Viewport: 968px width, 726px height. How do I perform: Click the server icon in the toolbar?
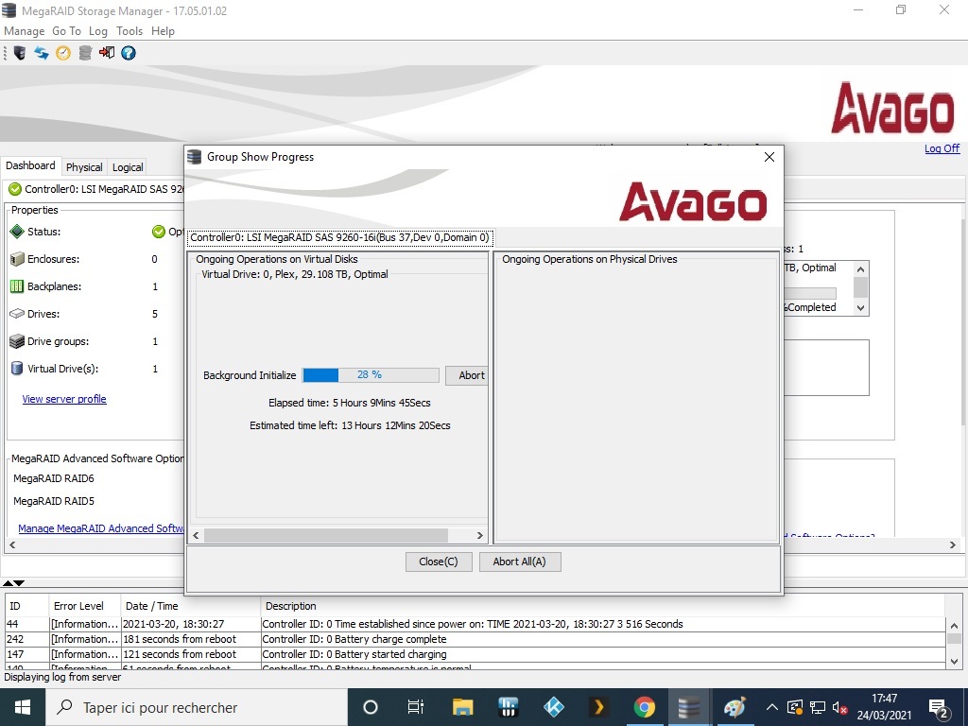click(x=20, y=53)
